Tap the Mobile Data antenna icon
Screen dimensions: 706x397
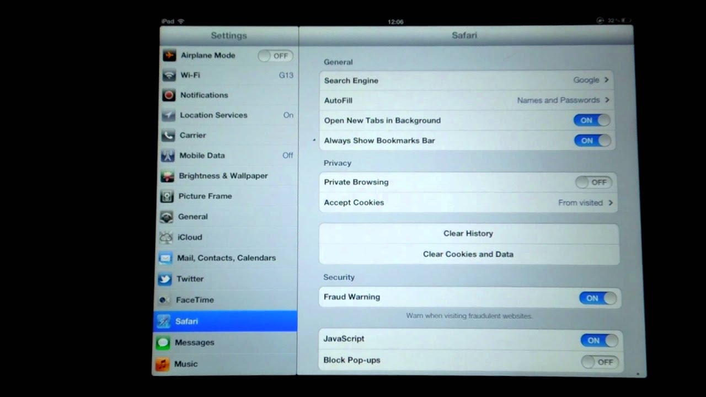pyautogui.click(x=168, y=155)
